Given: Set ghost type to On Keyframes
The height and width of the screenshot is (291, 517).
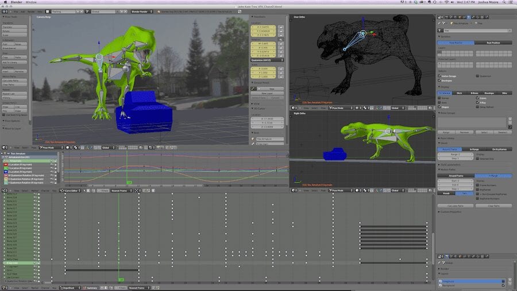Looking at the screenshot, I should [499, 149].
